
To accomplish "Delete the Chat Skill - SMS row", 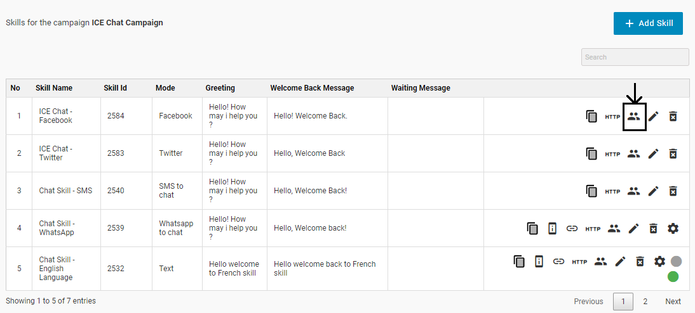I will [673, 191].
